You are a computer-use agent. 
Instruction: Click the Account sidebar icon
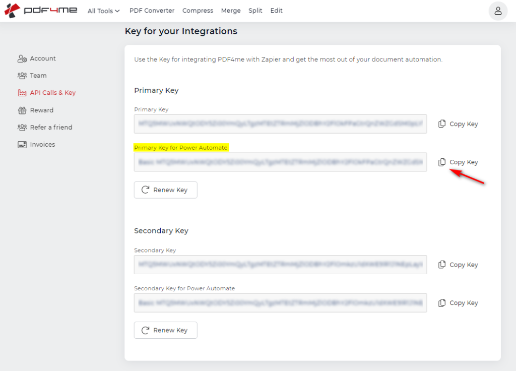pos(22,58)
